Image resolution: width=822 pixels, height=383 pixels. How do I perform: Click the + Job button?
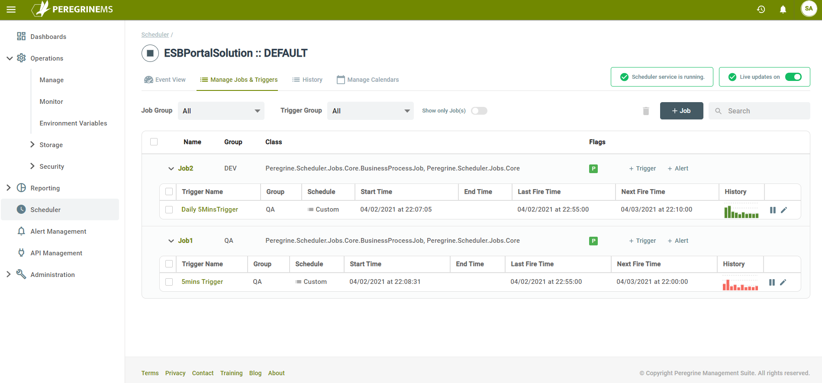(x=681, y=111)
